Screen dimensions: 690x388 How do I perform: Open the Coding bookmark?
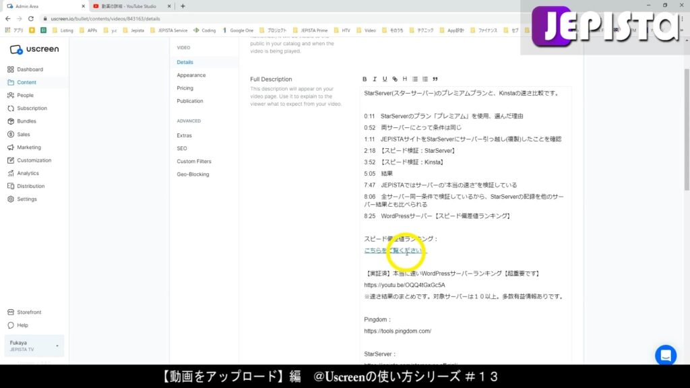click(x=205, y=30)
